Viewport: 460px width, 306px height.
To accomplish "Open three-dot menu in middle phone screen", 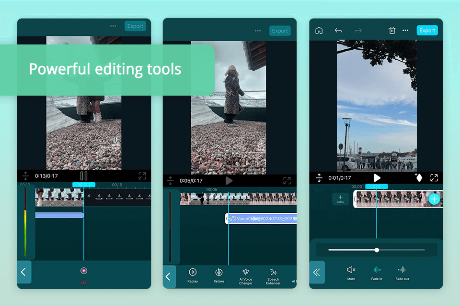I will [x=258, y=31].
